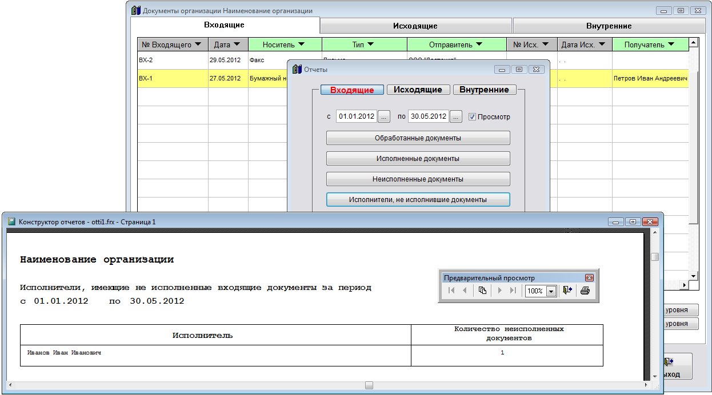This screenshot has width=712, height=395.
Task: Select the ВХ-2 row cell
Action: tap(173, 60)
